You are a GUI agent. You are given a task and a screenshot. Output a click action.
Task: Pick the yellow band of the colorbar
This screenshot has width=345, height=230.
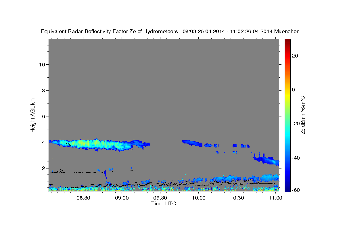[x=287, y=95]
